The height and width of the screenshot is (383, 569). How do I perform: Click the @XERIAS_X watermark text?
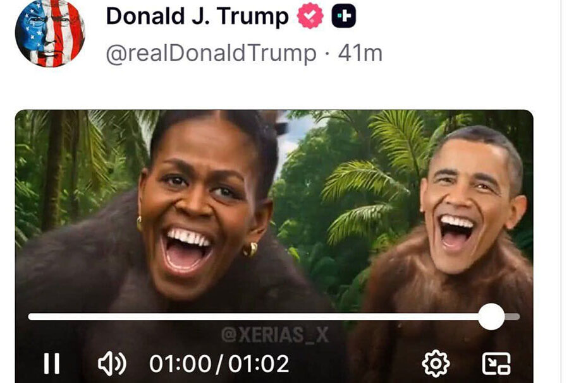pyautogui.click(x=275, y=334)
